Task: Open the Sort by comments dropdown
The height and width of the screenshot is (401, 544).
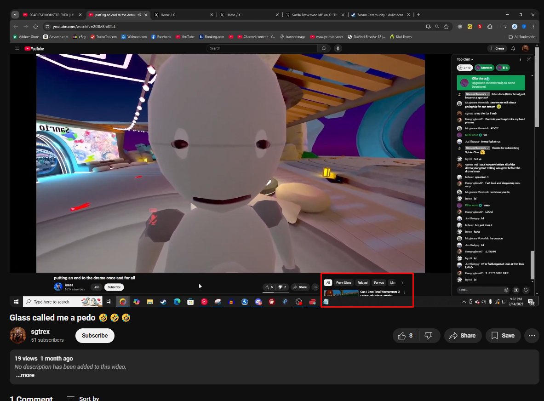Action: pos(83,398)
